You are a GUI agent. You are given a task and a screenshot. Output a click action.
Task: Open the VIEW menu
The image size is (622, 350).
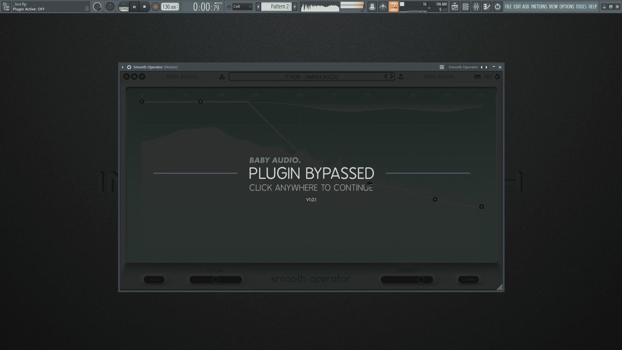553,6
